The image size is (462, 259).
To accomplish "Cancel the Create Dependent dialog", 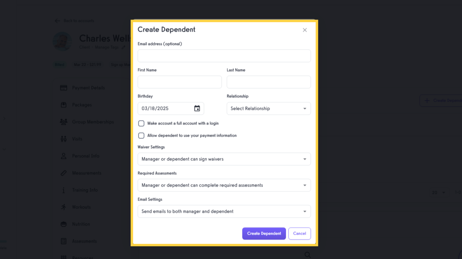I will point(299,233).
